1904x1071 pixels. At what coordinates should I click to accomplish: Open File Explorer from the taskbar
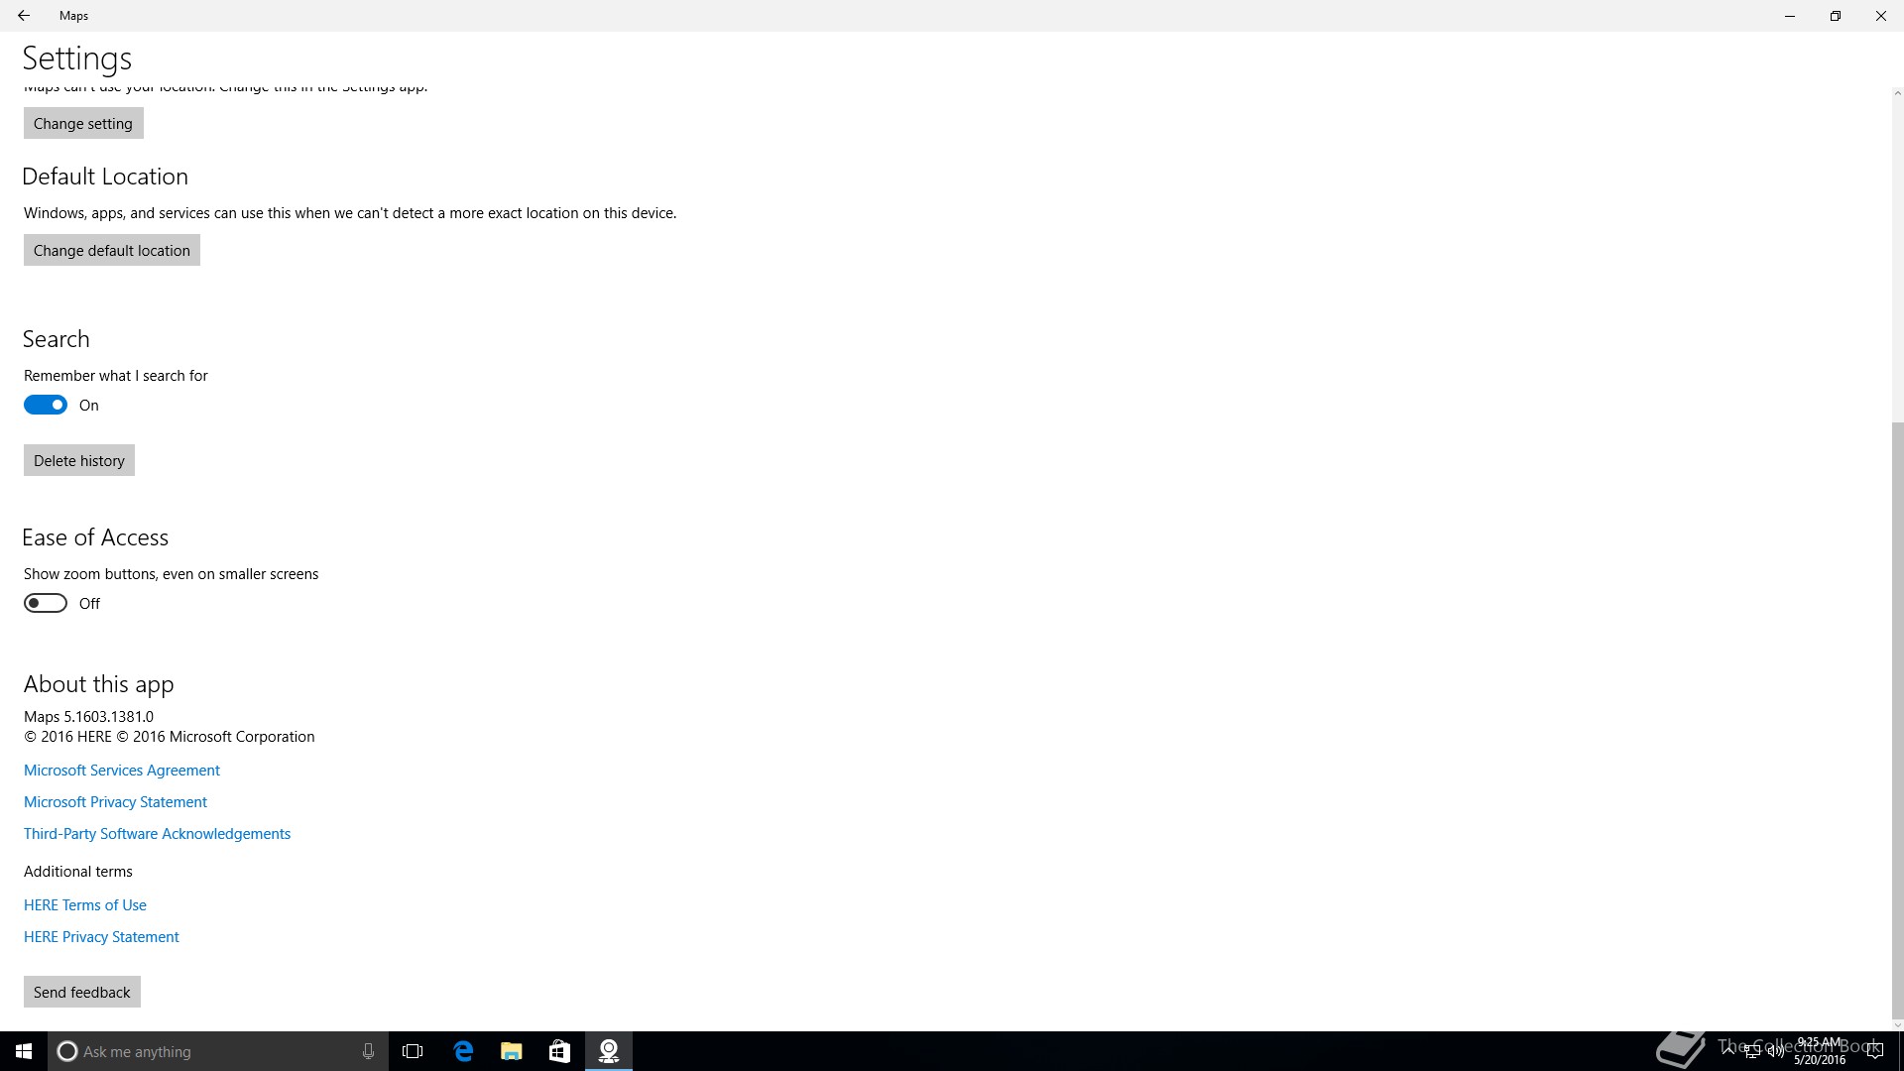pyautogui.click(x=512, y=1051)
